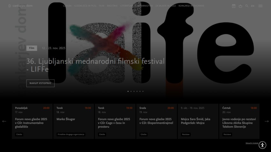Open the Mesečni koledar link
This screenshot has width=271, height=152.
pyautogui.click(x=252, y=143)
